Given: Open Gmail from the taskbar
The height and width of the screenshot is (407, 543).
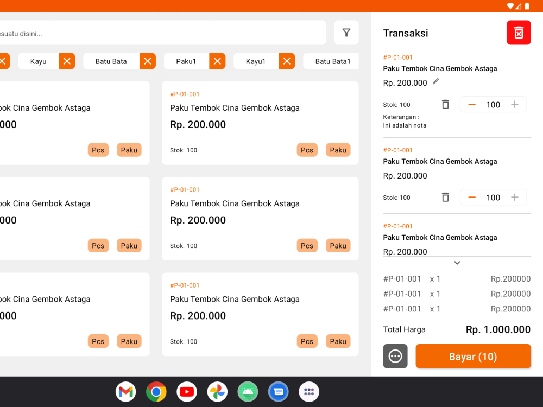Looking at the screenshot, I should 125,391.
